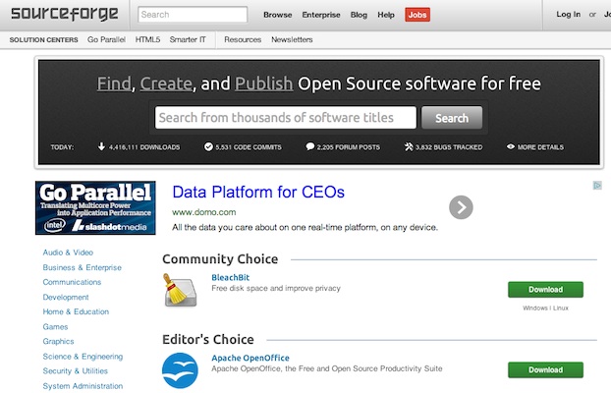Click the Create link in headline
Screen dimensions: 611x393
[166, 84]
